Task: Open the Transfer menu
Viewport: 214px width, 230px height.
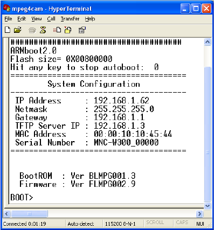Action: 70,19
